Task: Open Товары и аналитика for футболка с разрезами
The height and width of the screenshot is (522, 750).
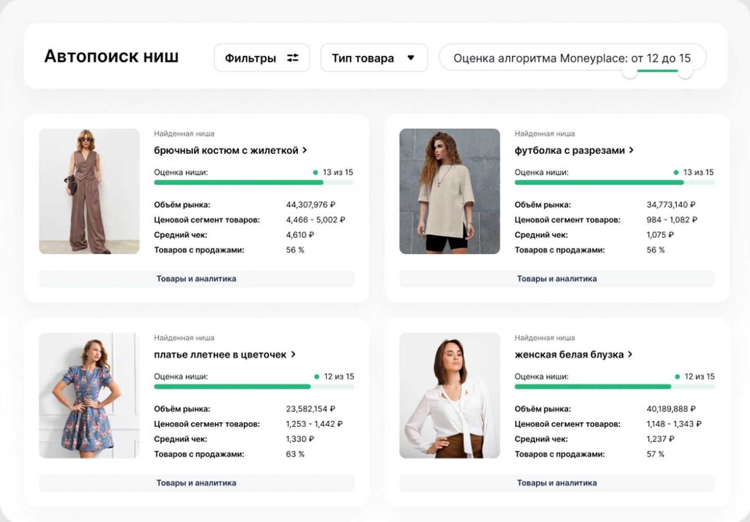Action: click(x=557, y=278)
